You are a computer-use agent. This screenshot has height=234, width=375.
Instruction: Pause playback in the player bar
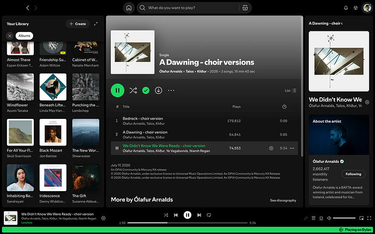coord(187,215)
